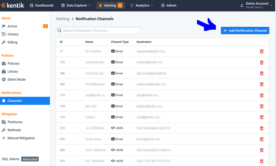Remove the JSON channel with ID 213

click(262, 128)
